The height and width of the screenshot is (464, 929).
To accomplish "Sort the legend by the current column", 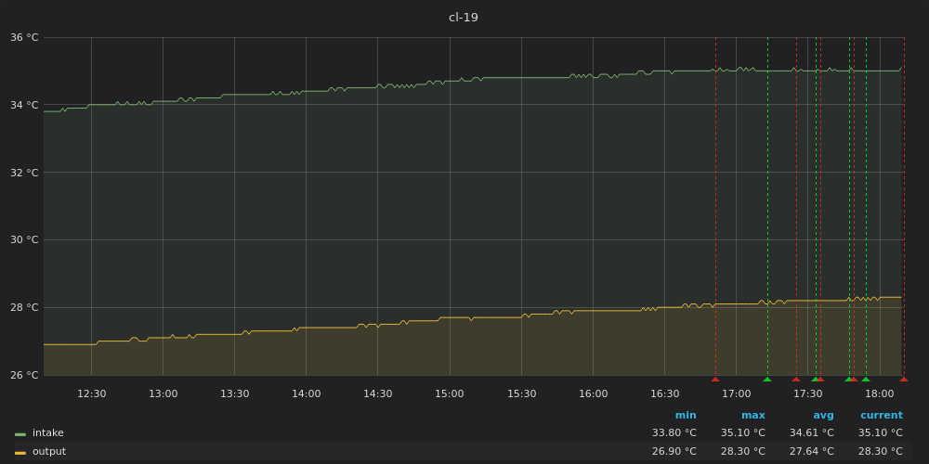I will tap(881, 415).
